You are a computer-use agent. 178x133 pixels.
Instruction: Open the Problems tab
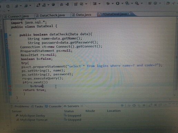(20, 107)
